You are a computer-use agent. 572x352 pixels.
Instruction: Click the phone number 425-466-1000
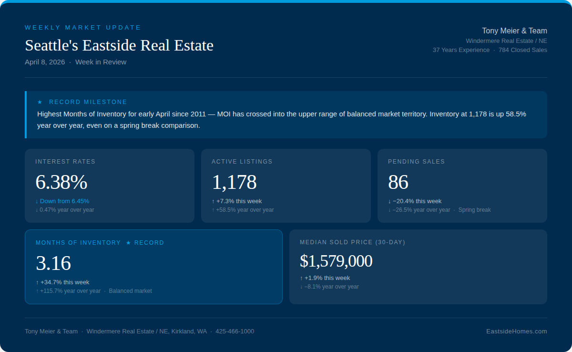pyautogui.click(x=235, y=331)
